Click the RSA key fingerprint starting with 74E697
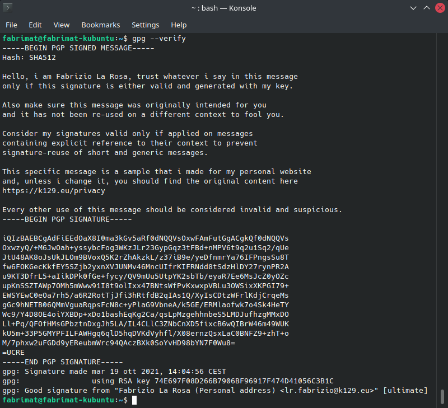The width and height of the screenshot is (448, 408). [244, 381]
